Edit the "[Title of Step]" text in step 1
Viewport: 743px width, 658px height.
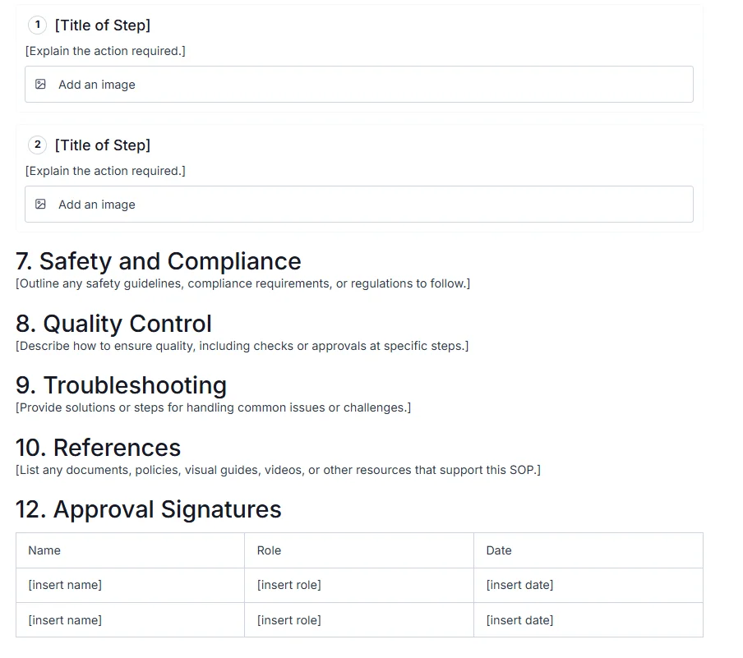[102, 25]
